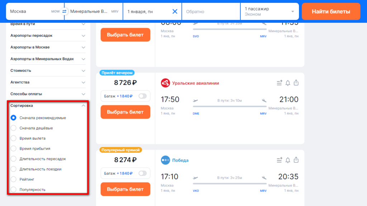The image size is (367, 206).
Task: Expand 'Аэропорты в Москве' filter
Action: (48, 47)
